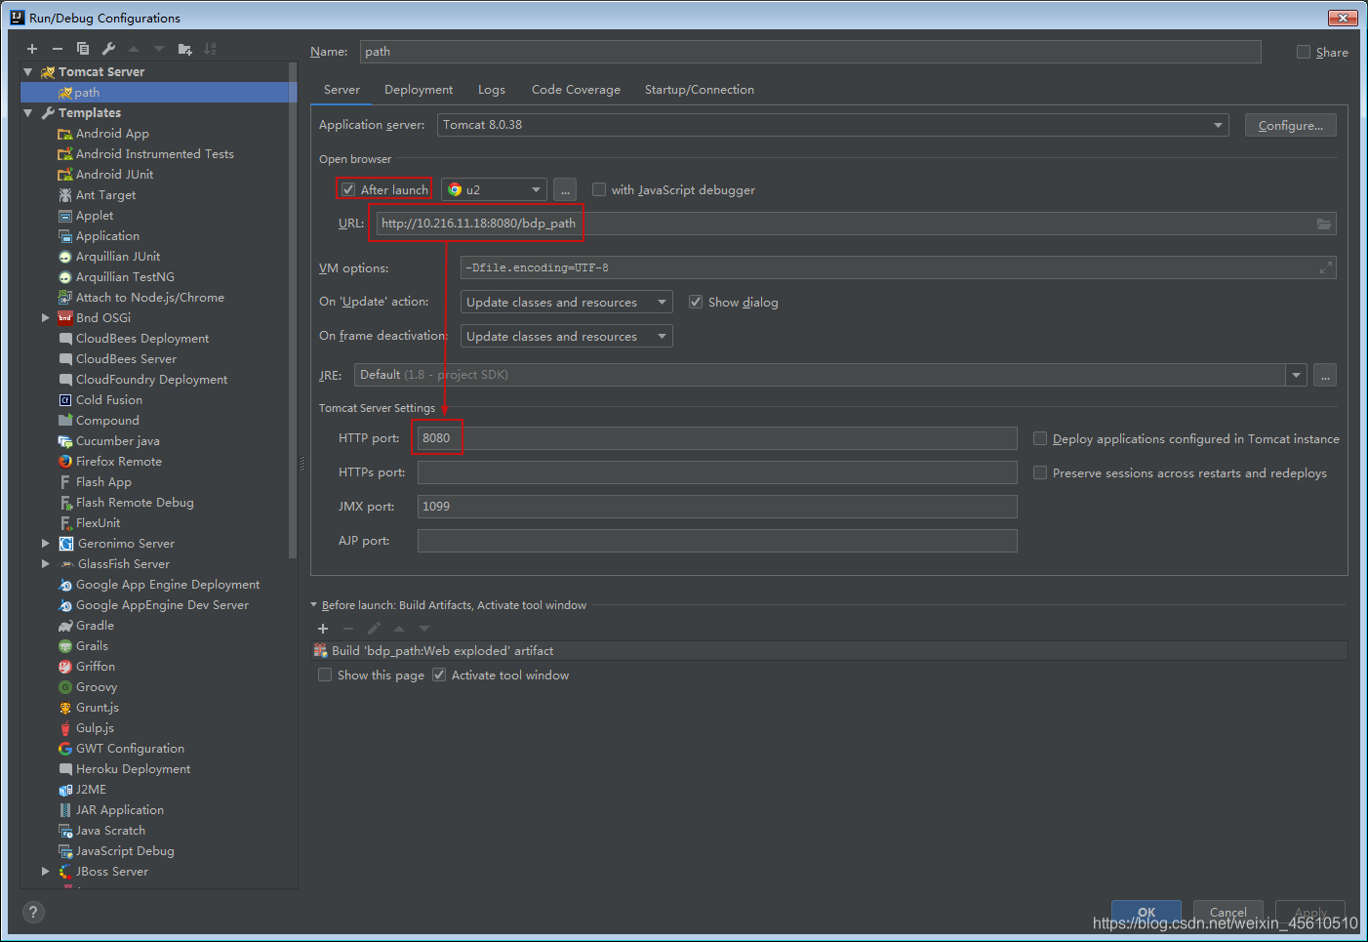The width and height of the screenshot is (1368, 942).
Task: Select Griffon template icon
Action: click(x=65, y=667)
